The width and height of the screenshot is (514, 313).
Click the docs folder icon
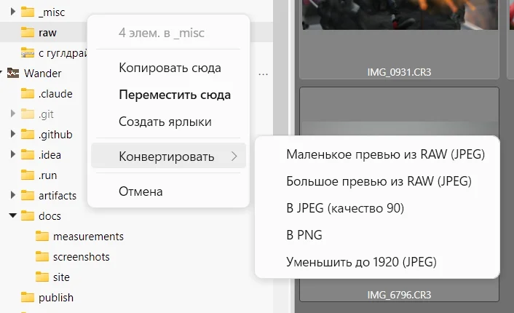coord(28,215)
